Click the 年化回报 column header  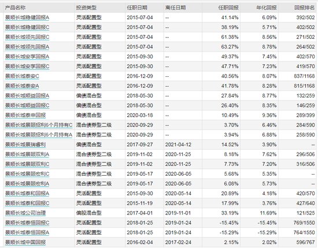[x=267, y=8]
